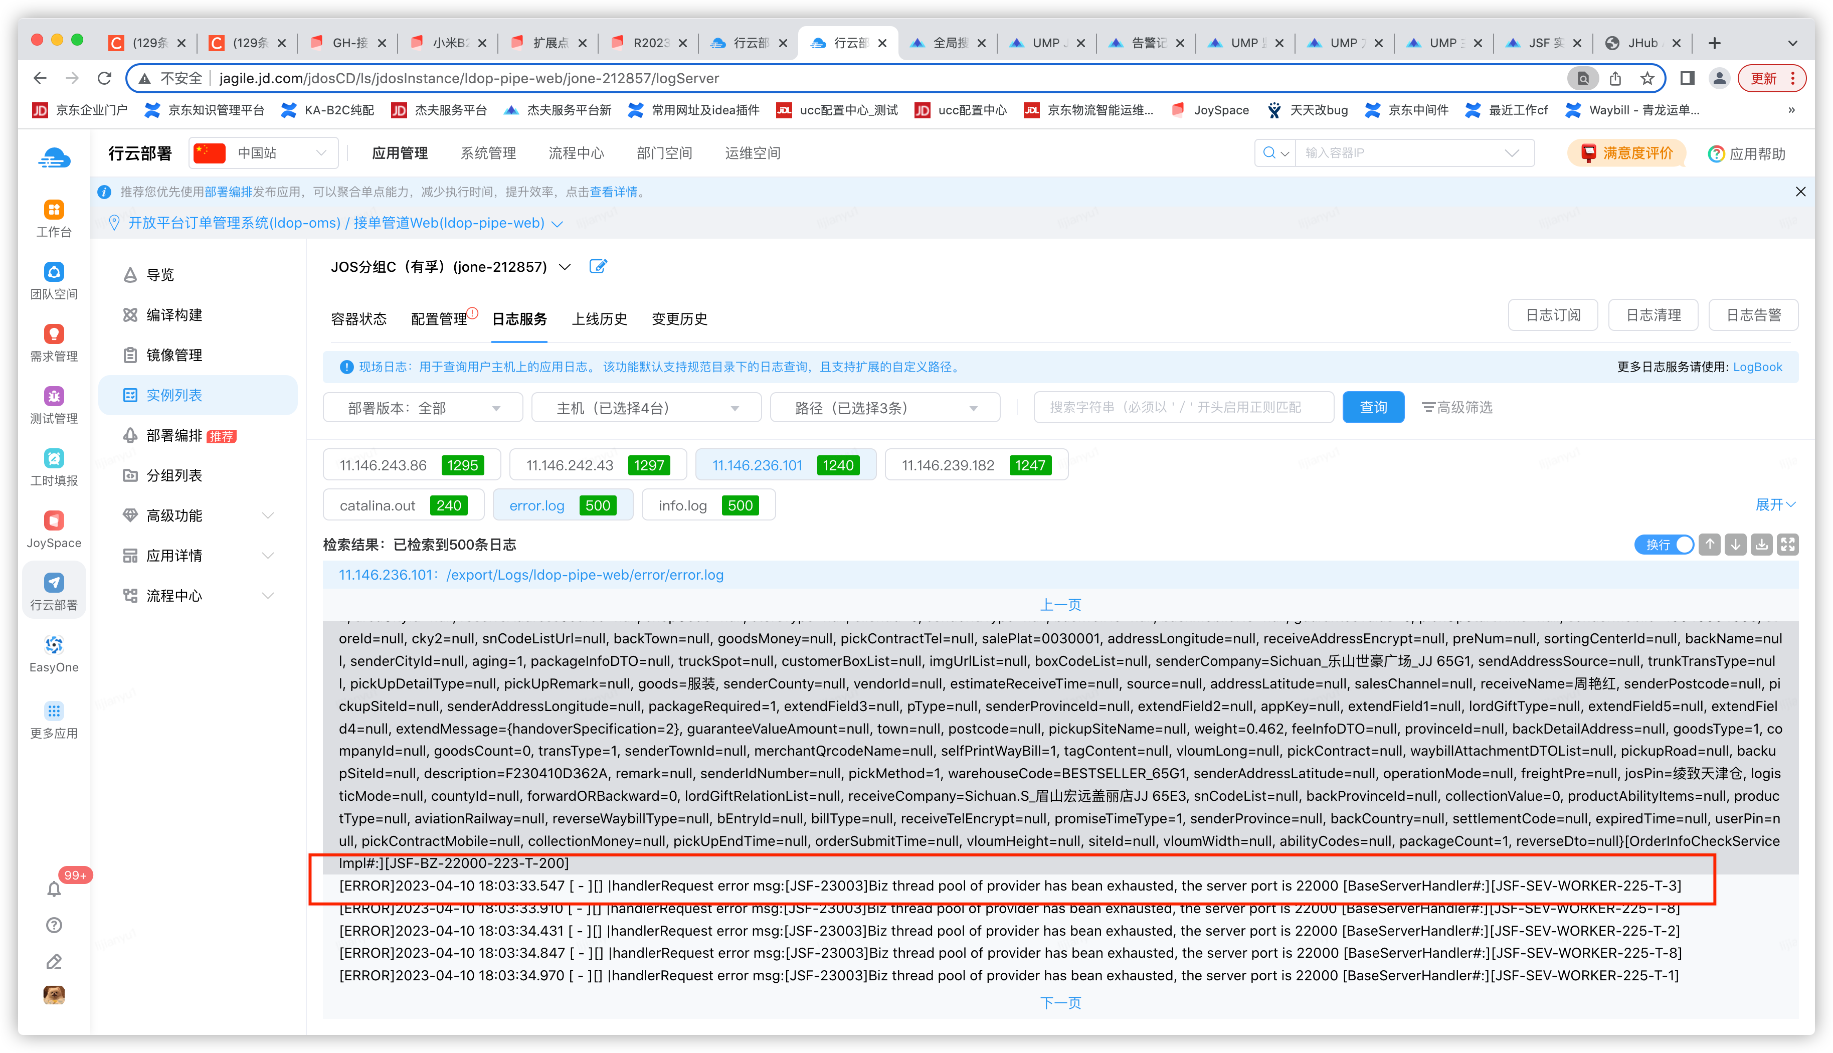Screen dimensions: 1833x1053
Task: Click 下一页 to load next page
Action: (1060, 1002)
